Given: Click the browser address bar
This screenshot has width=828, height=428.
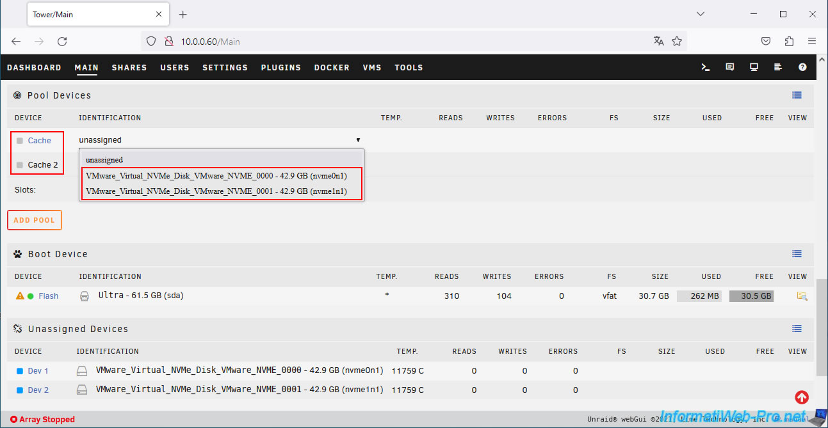Looking at the screenshot, I should click(410, 42).
